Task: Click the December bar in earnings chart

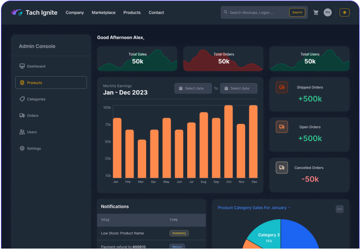Action: (253, 142)
